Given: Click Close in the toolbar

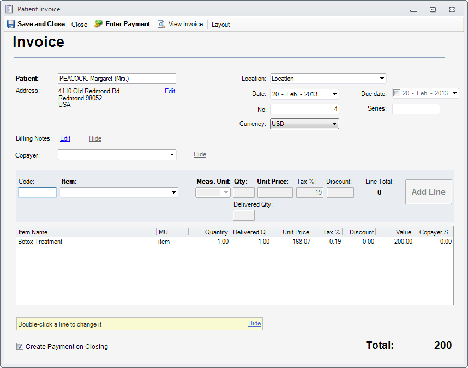Looking at the screenshot, I should [79, 25].
